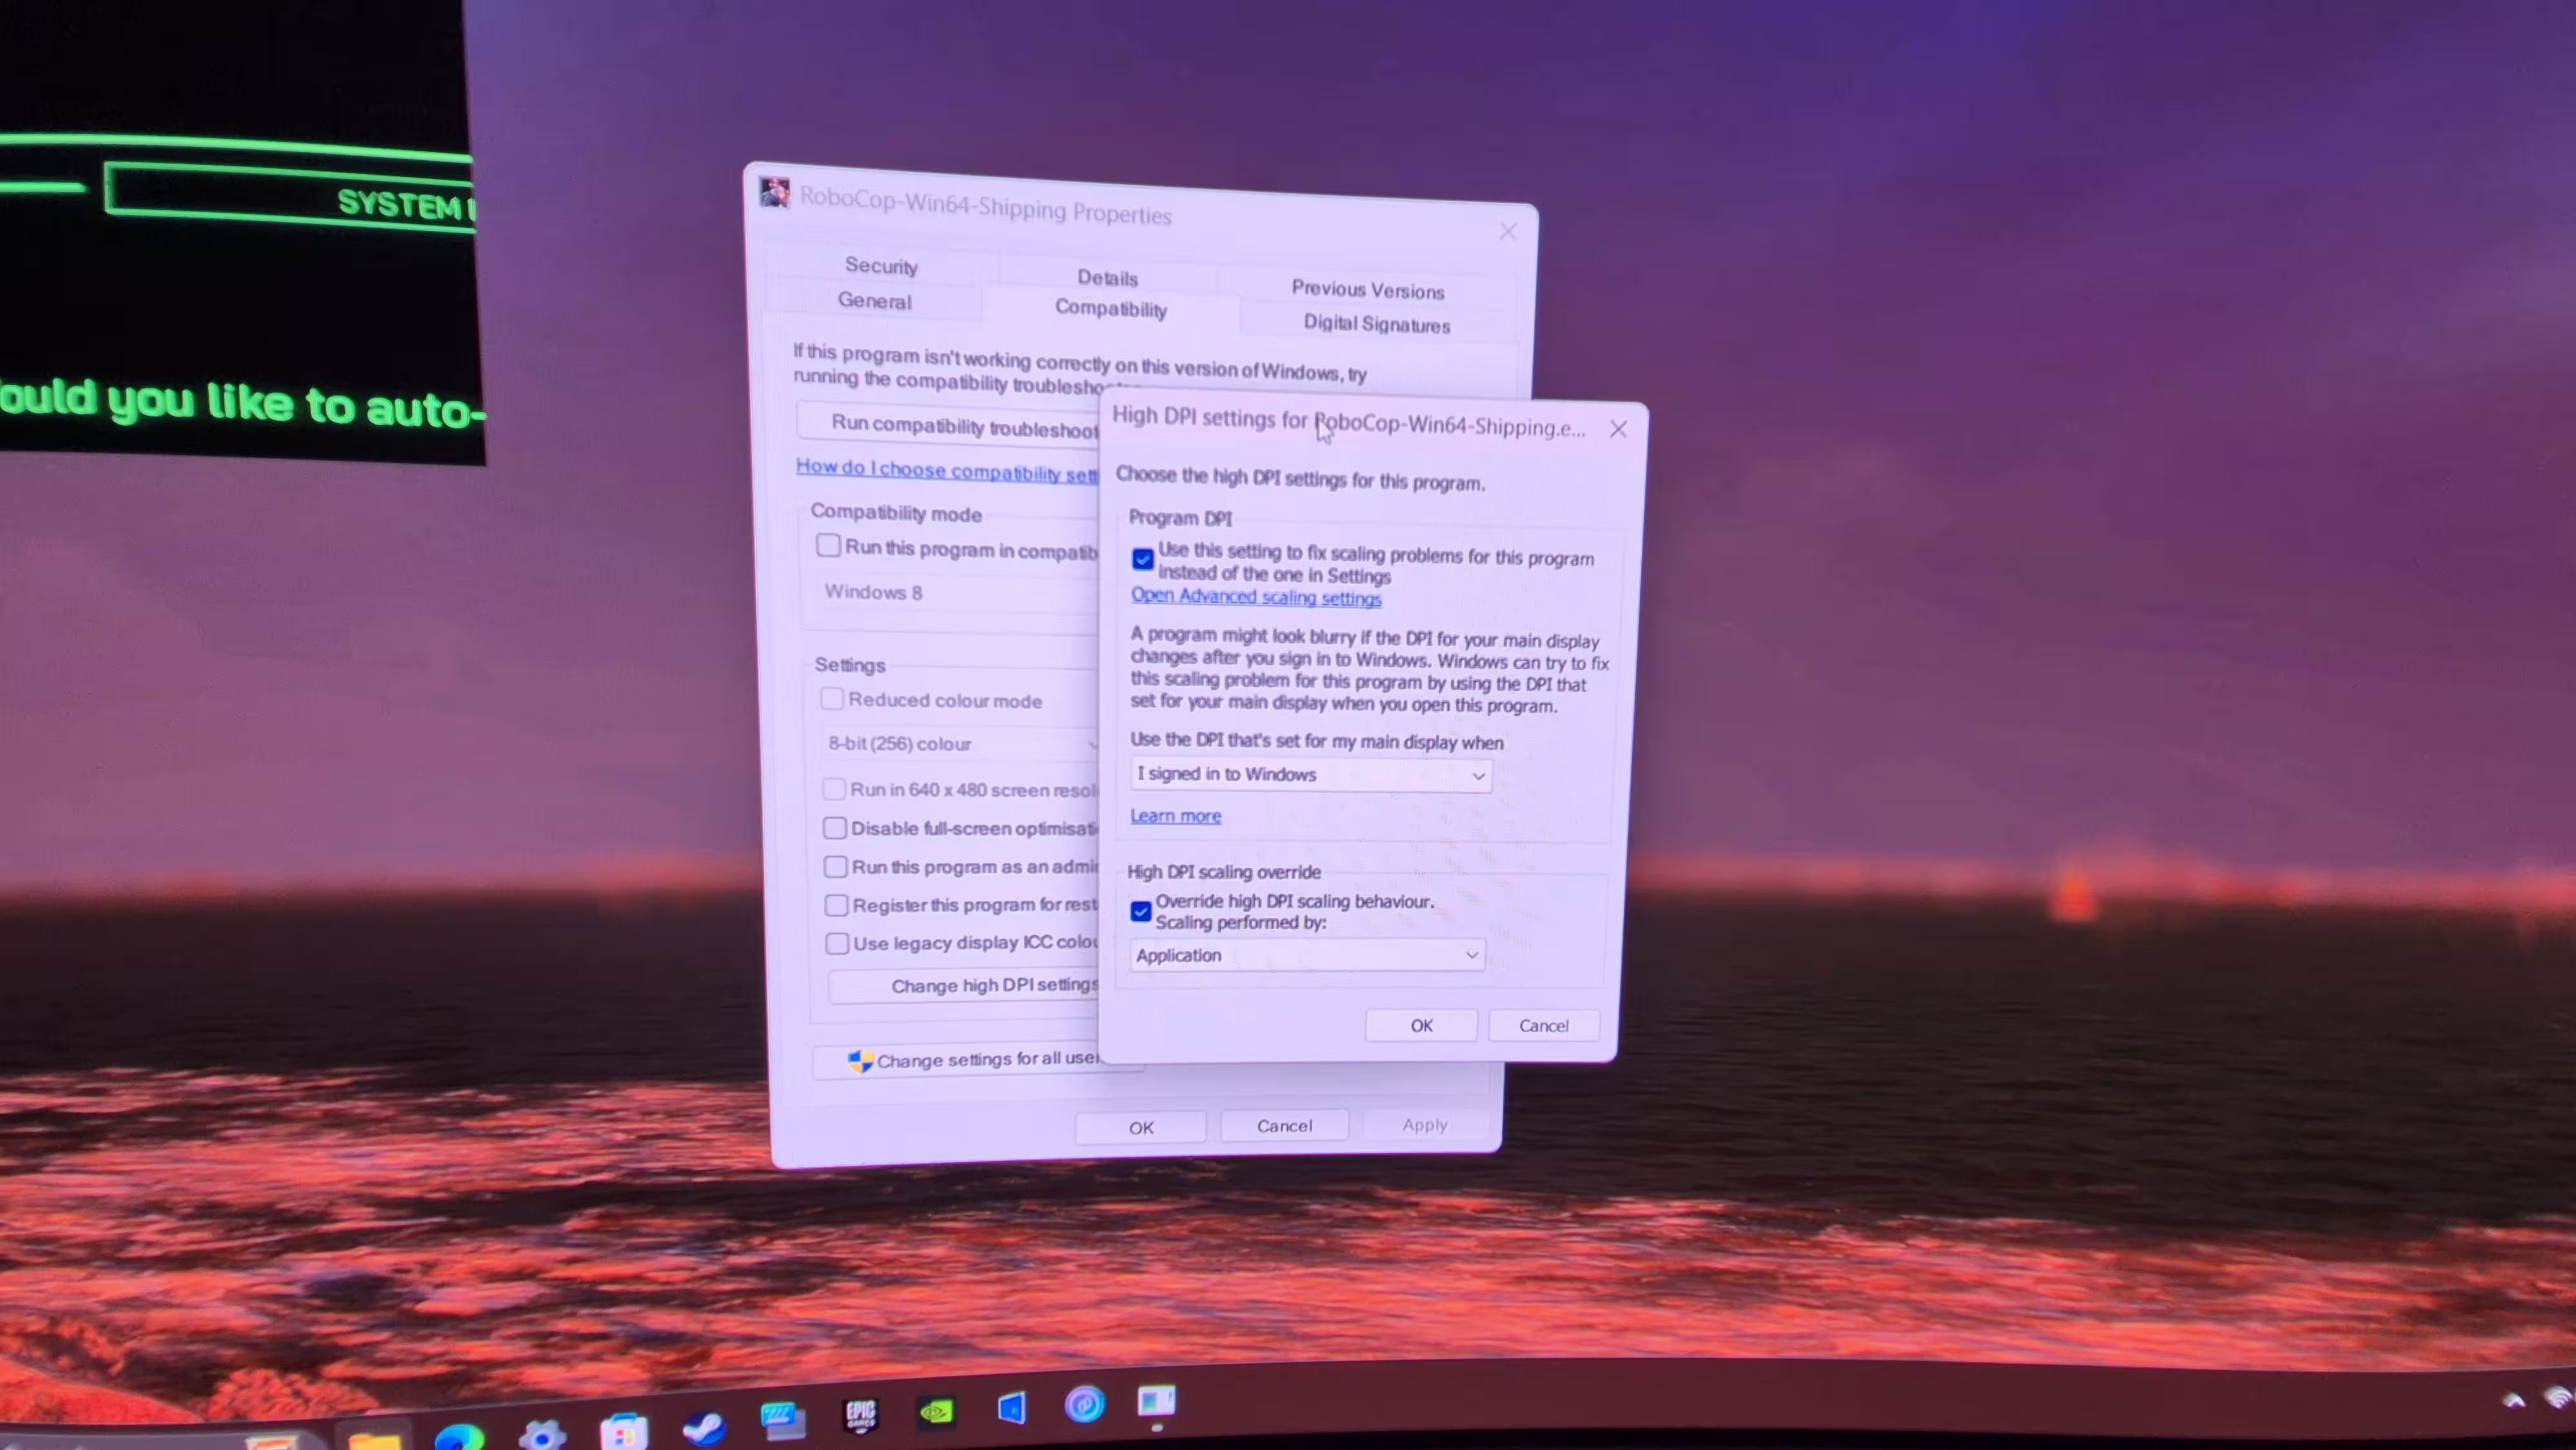Select the General tab
The image size is (2576, 1450).
tap(874, 301)
